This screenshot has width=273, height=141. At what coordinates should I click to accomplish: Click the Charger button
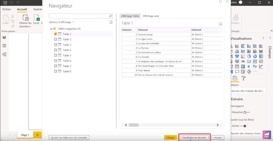[x=170, y=138]
